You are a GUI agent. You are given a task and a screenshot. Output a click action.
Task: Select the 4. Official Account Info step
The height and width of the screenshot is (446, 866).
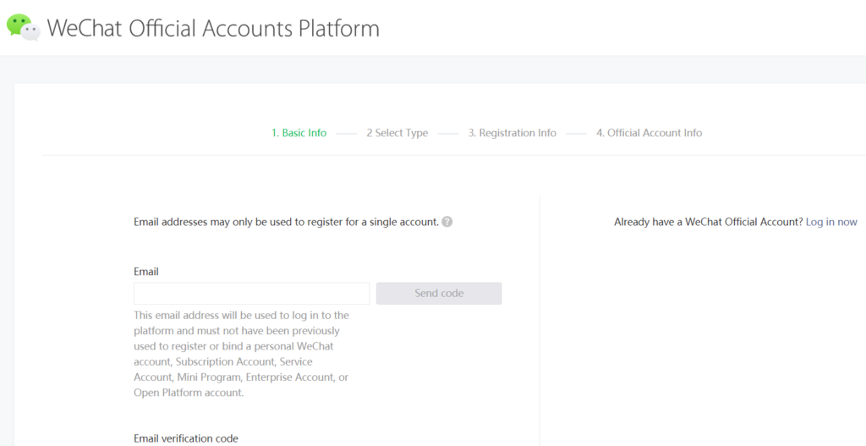pos(649,133)
